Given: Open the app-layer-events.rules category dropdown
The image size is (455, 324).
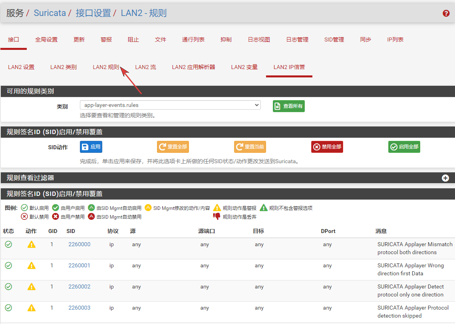Looking at the screenshot, I should [170, 105].
